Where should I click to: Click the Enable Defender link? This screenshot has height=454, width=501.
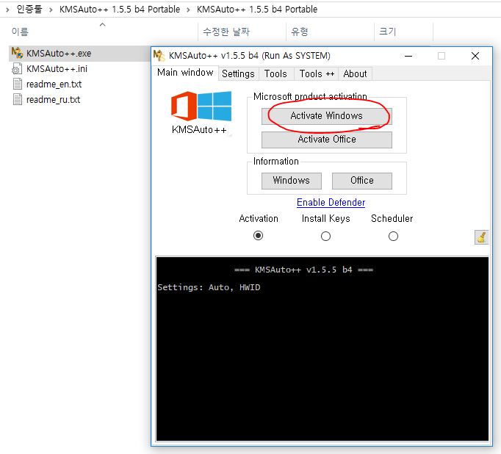tap(331, 203)
